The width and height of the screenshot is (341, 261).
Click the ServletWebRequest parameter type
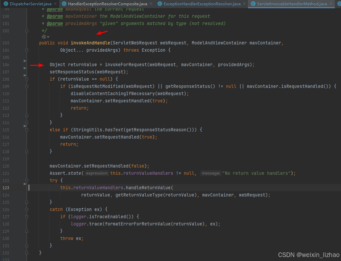135,43
